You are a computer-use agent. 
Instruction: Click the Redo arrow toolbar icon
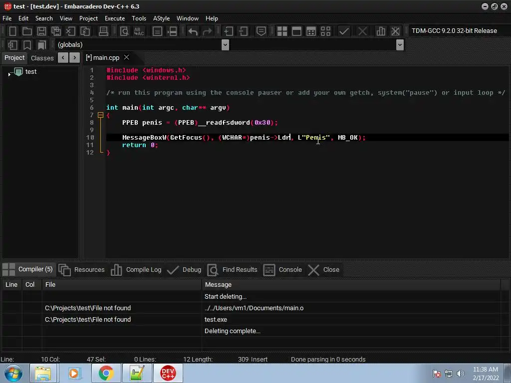tap(207, 31)
